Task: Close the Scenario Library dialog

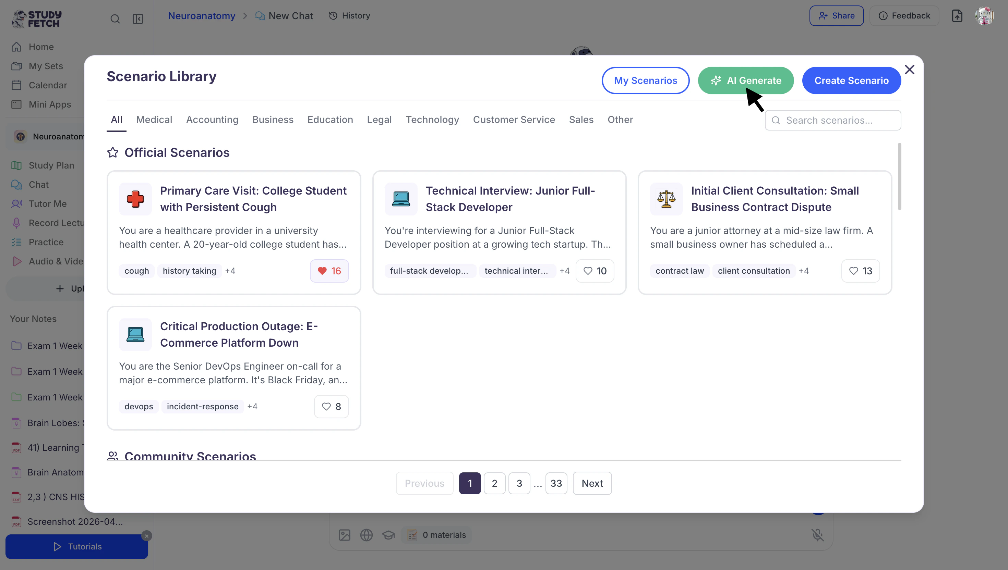Action: click(909, 70)
